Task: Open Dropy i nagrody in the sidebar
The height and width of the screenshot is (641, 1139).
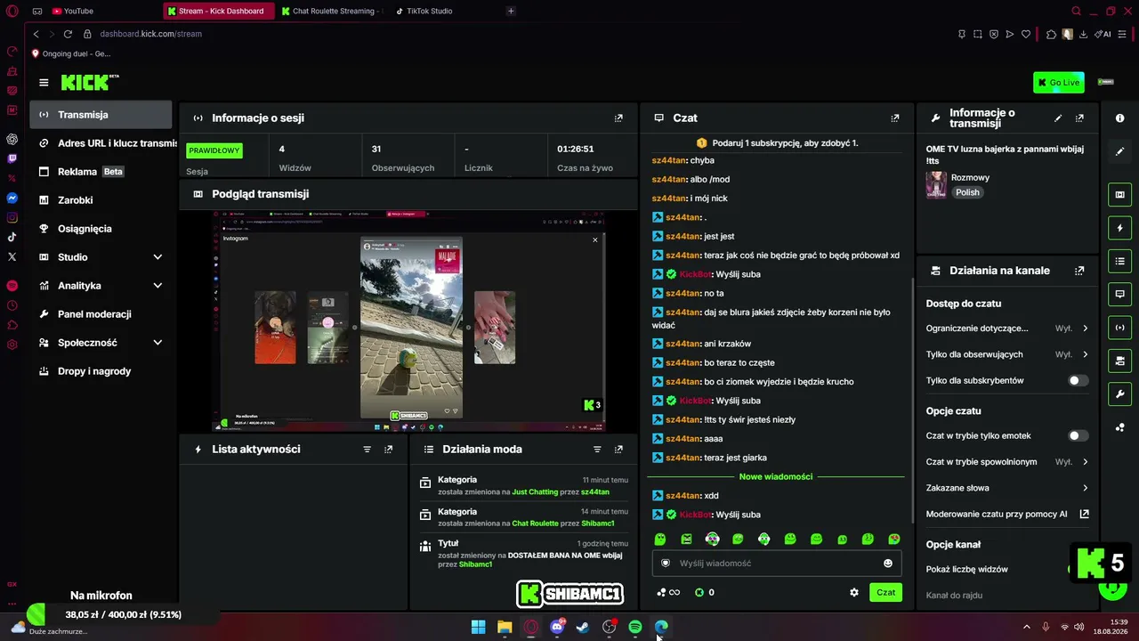Action: pos(101,371)
